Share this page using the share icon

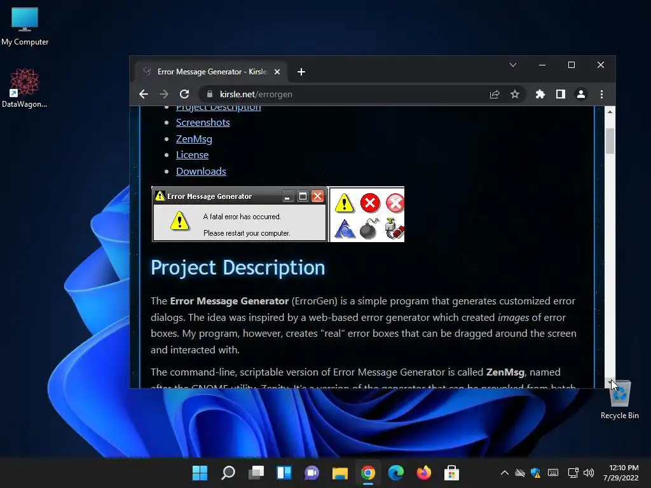pyautogui.click(x=495, y=94)
